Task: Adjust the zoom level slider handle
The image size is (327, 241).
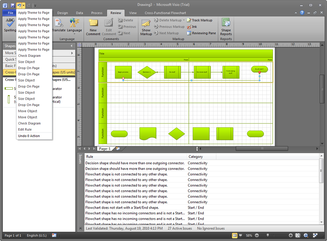Action: pyautogui.click(x=268, y=235)
